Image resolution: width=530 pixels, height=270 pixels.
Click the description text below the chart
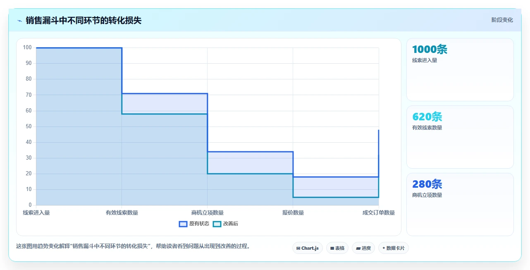(x=133, y=246)
